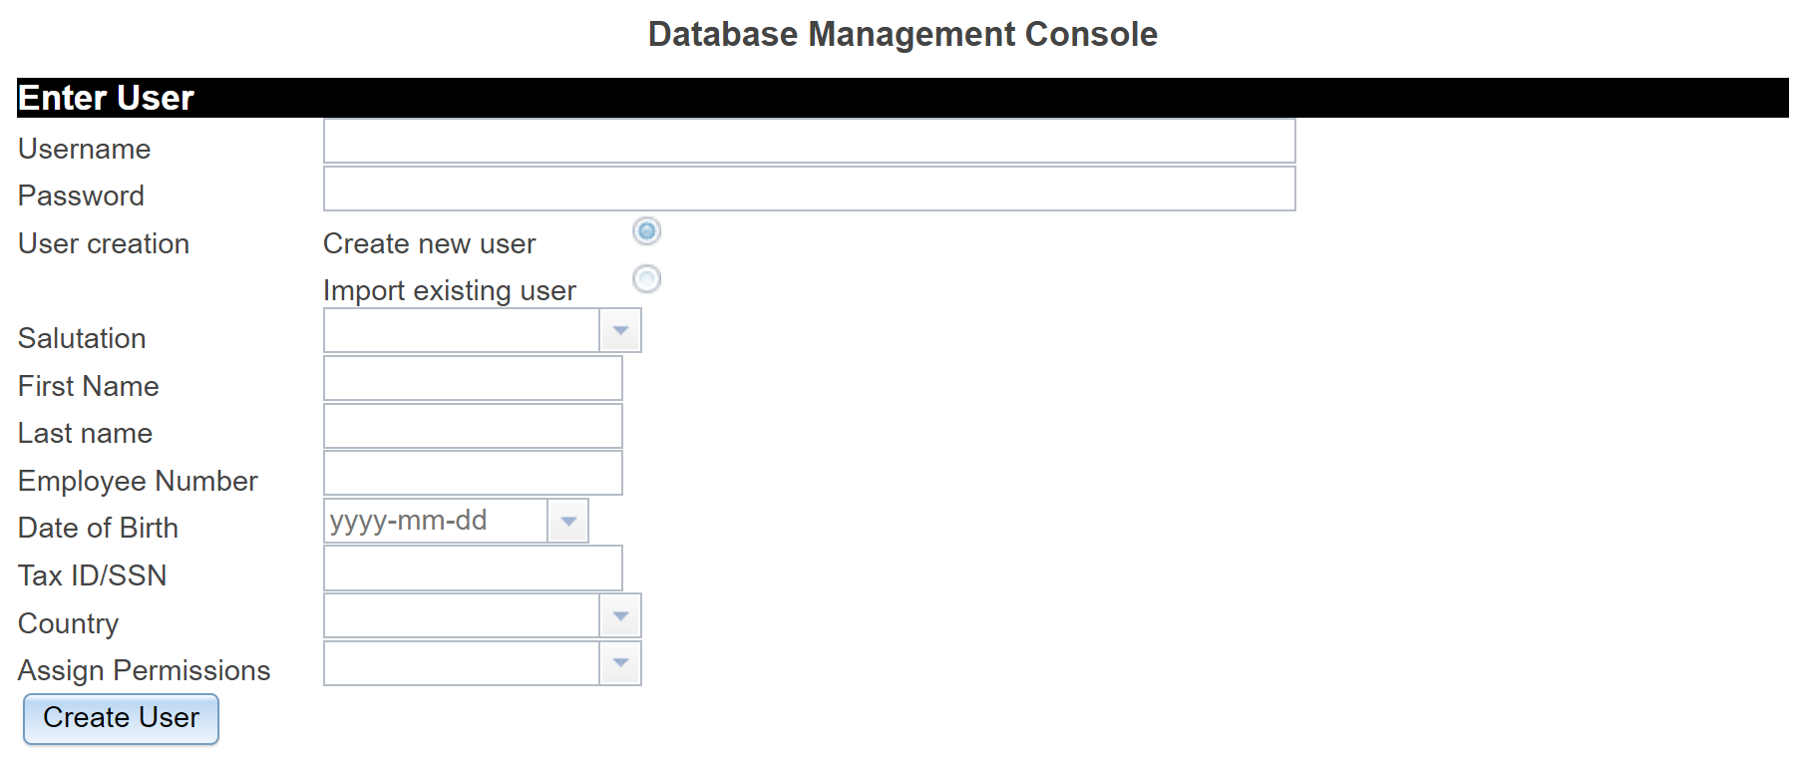Open the Date of Birth picker arrow
The image size is (1807, 765).
click(x=568, y=521)
